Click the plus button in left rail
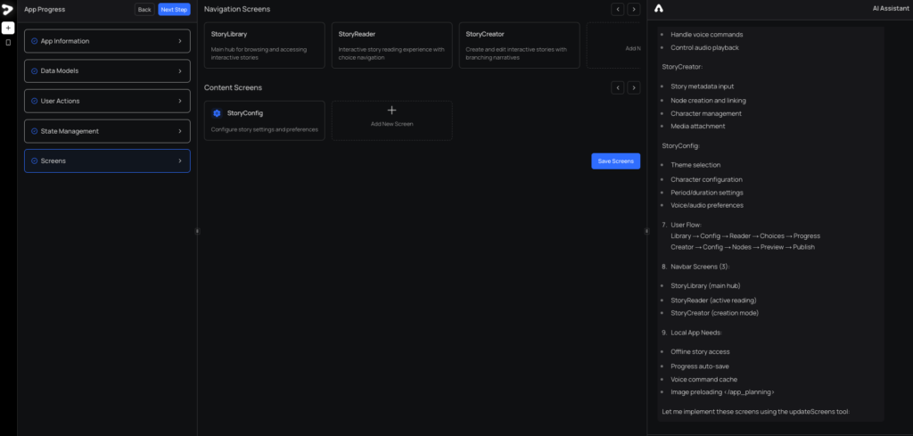Viewport: 913px width, 436px height. tap(8, 28)
